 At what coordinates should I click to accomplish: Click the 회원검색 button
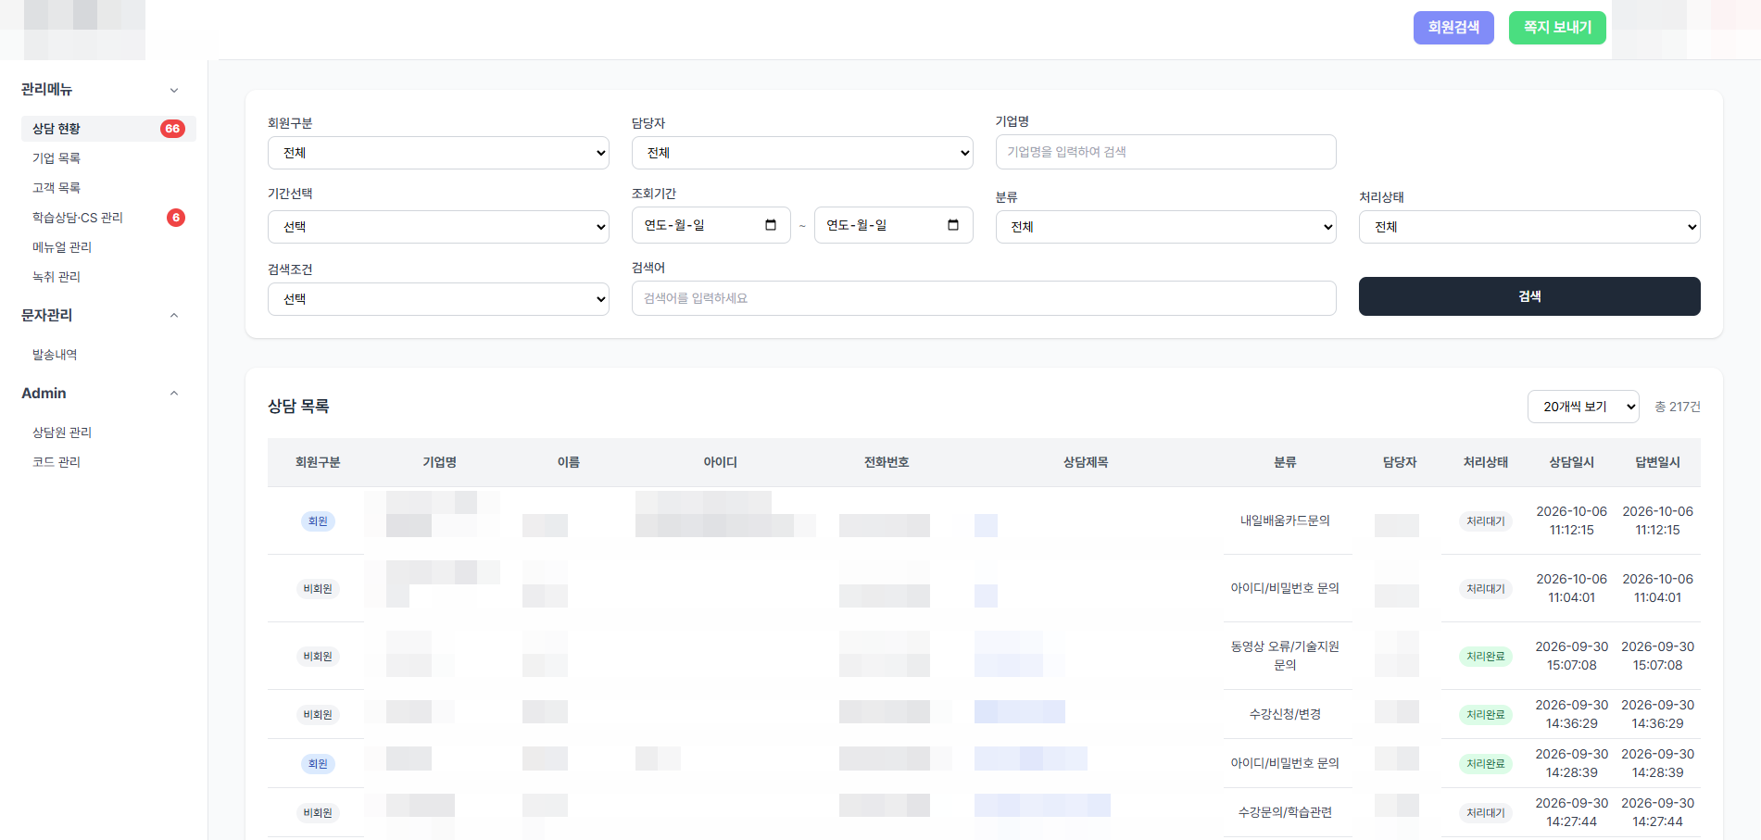pyautogui.click(x=1453, y=28)
